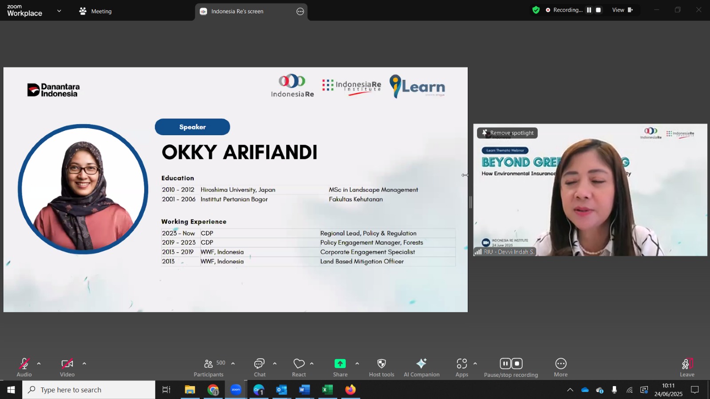Open the Chat panel

point(260,368)
